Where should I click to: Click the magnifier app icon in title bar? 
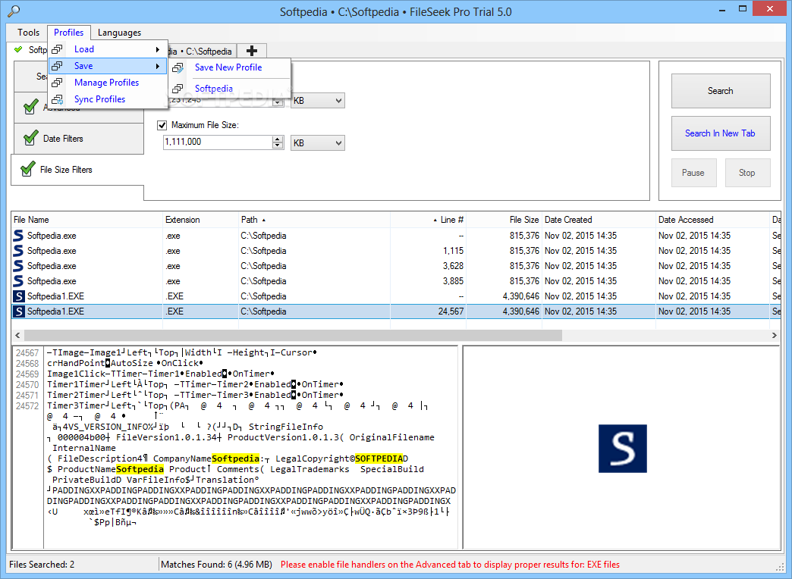point(13,11)
